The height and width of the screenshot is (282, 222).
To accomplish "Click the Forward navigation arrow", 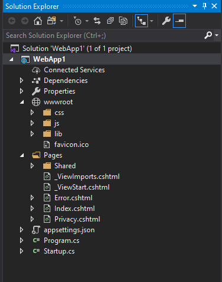I will tap(25, 21).
